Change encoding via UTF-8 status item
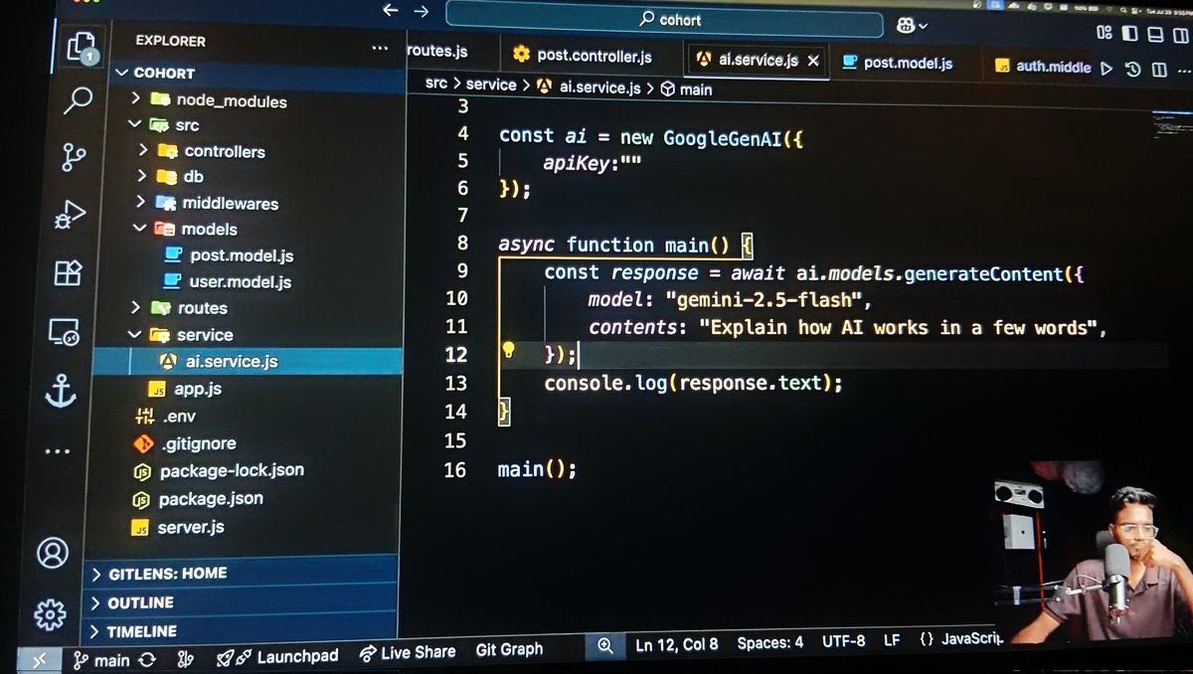Screen dimensions: 1193x674 point(843,641)
